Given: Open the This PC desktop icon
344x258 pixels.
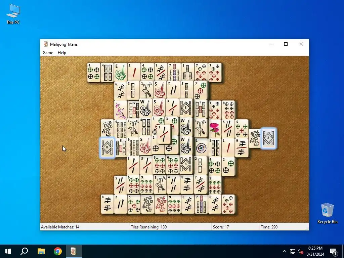Looking at the screenshot, I should 13,14.
